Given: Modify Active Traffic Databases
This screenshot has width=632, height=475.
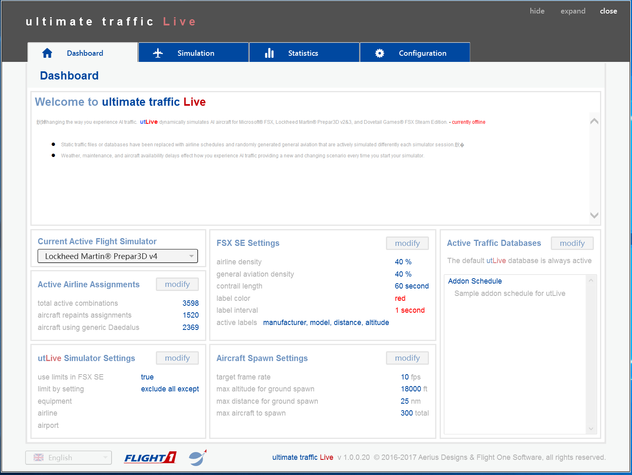Looking at the screenshot, I should pos(572,243).
